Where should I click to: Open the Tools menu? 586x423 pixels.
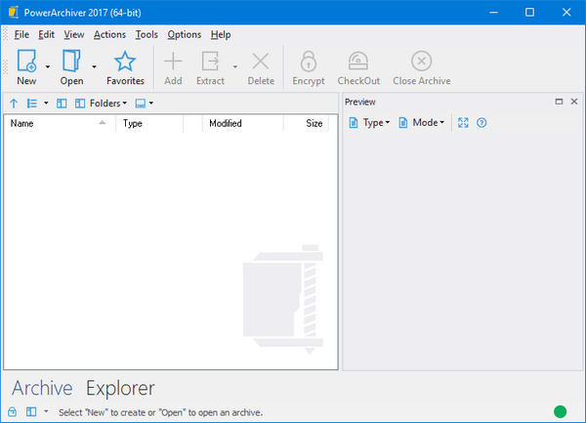(x=146, y=35)
